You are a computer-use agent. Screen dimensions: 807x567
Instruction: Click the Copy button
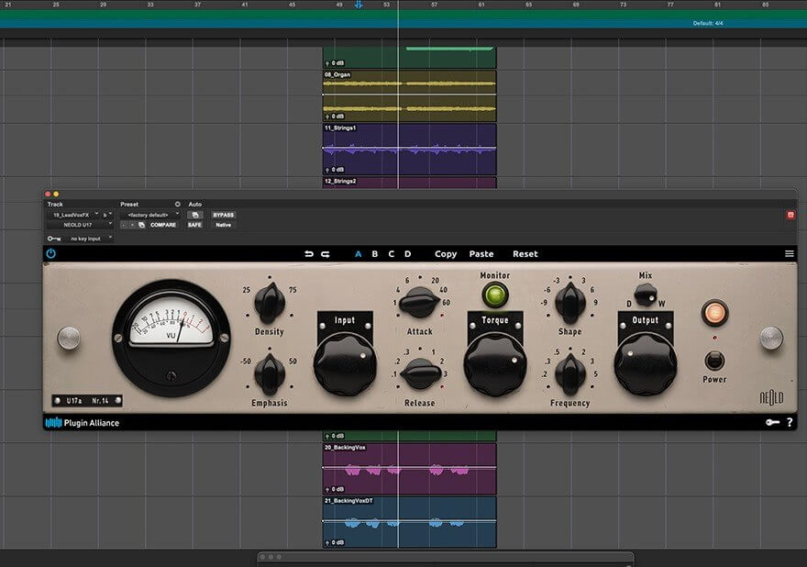446,254
